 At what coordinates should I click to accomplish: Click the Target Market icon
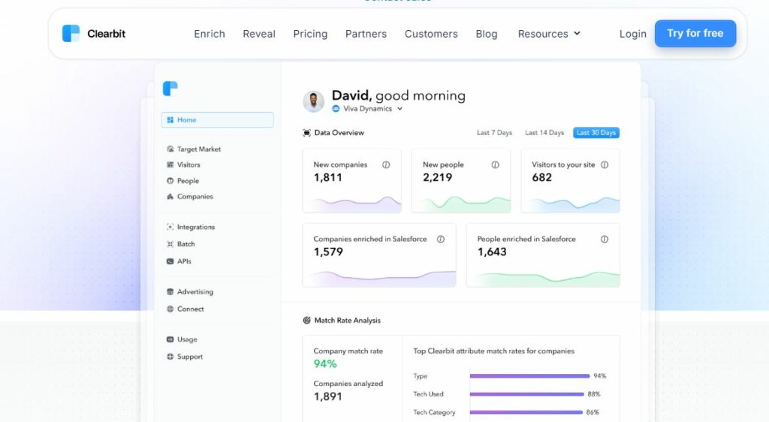coord(170,149)
